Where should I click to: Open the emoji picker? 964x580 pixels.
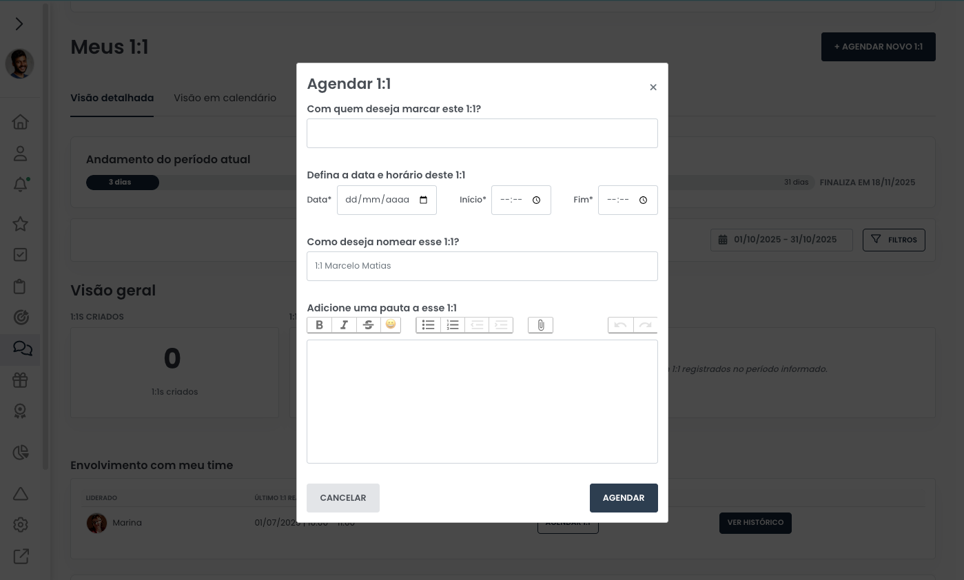coord(391,324)
